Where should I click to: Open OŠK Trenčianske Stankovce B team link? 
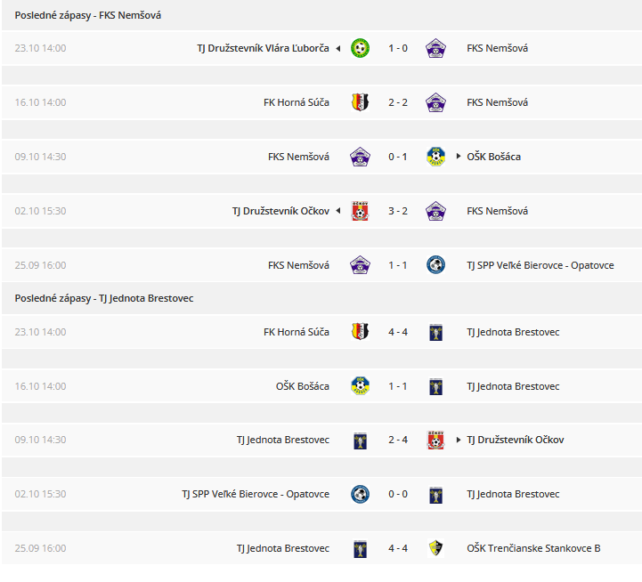(x=533, y=548)
